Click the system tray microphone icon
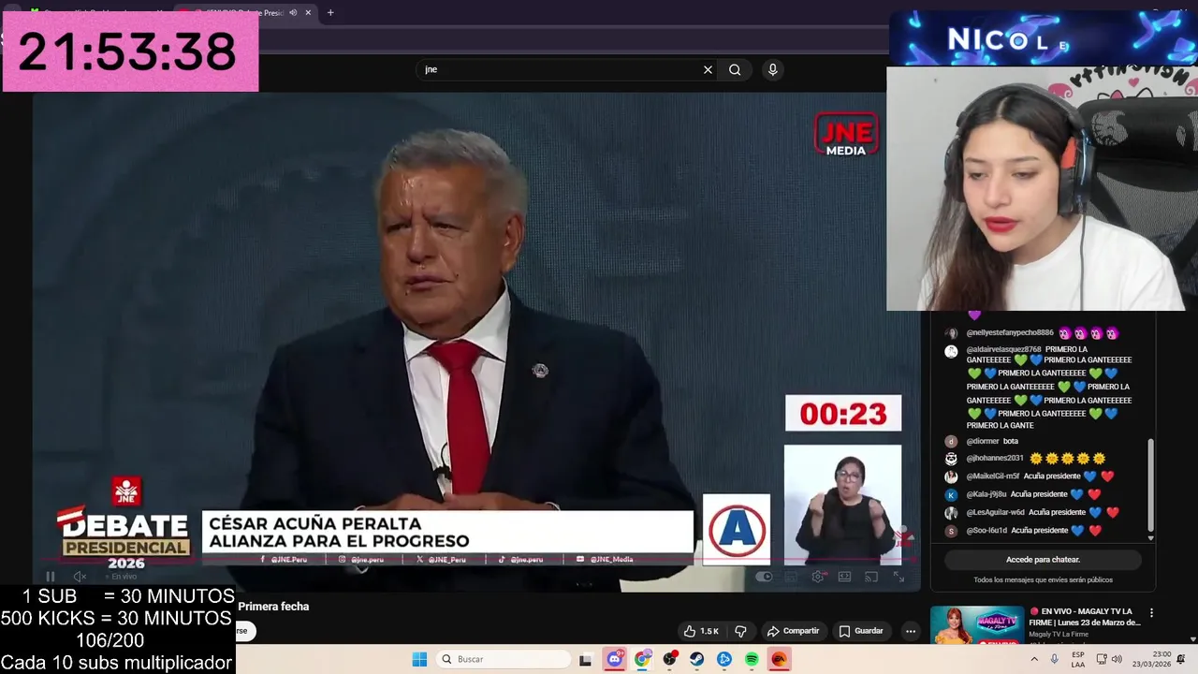This screenshot has width=1198, height=674. coord(1055,659)
